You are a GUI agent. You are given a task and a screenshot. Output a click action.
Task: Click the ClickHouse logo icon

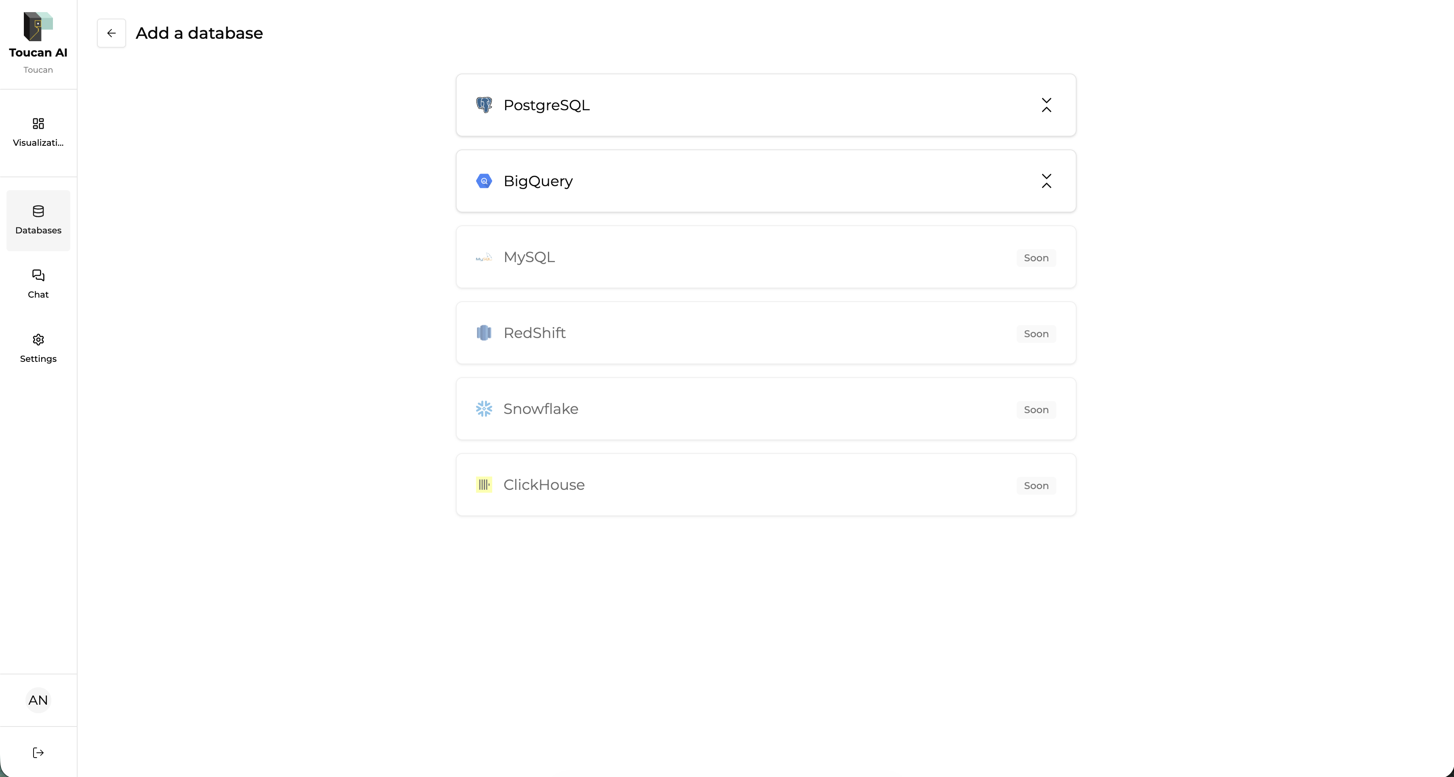pos(484,485)
